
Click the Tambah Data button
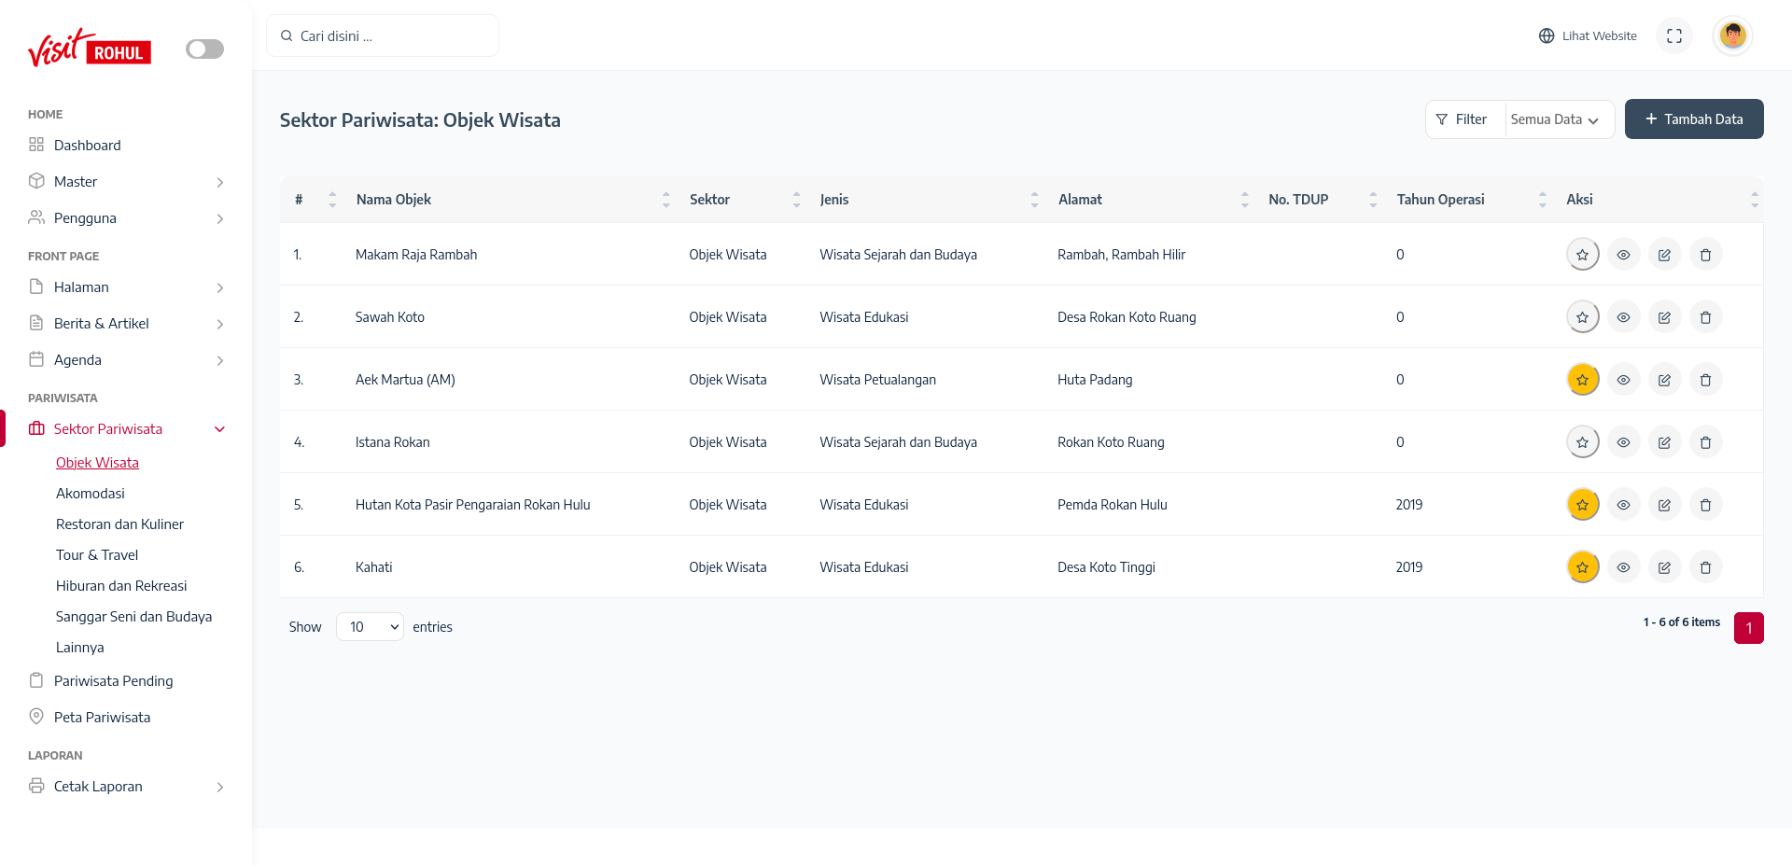click(x=1694, y=119)
